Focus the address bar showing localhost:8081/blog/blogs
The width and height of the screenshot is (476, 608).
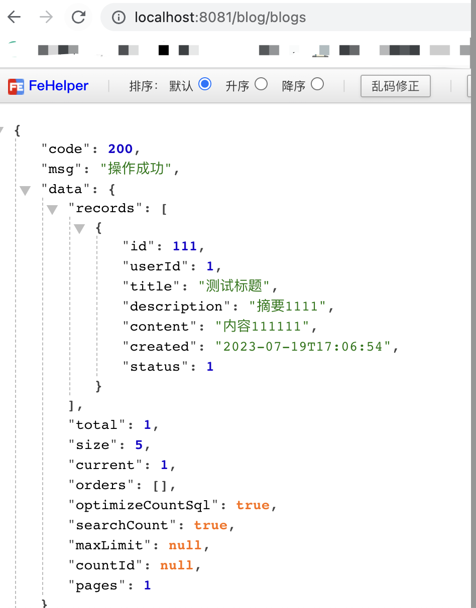[x=251, y=18]
